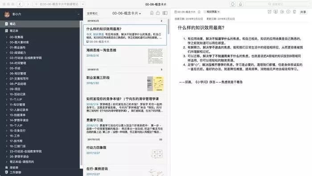Open 废纸篓 trash in sidebar
The height and width of the screenshot is (176, 312).
coord(14,168)
